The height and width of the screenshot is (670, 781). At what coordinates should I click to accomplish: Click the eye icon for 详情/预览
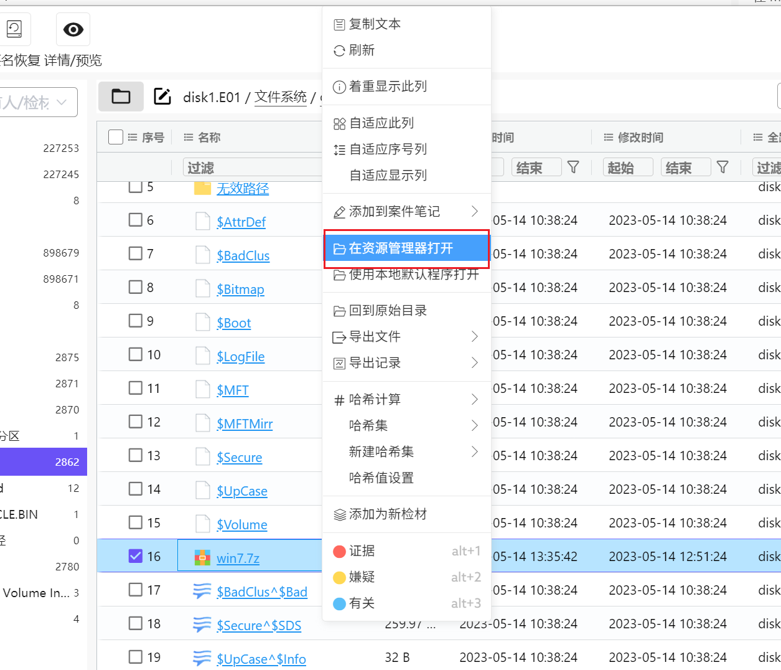point(73,29)
